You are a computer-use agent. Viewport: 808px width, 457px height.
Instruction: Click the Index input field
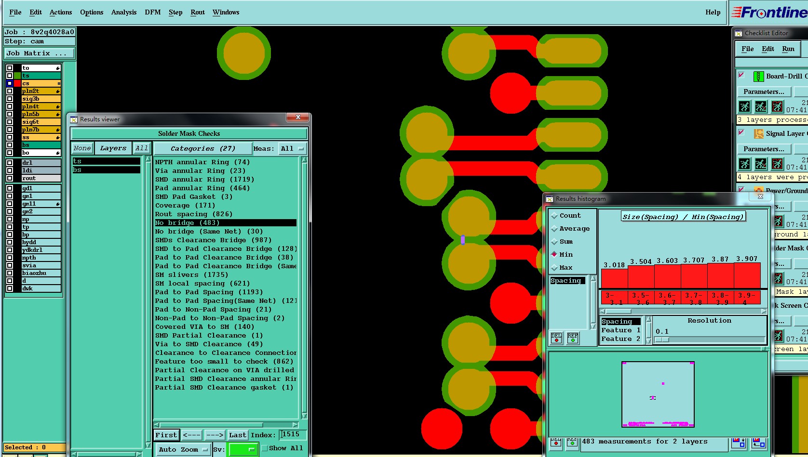click(x=293, y=434)
